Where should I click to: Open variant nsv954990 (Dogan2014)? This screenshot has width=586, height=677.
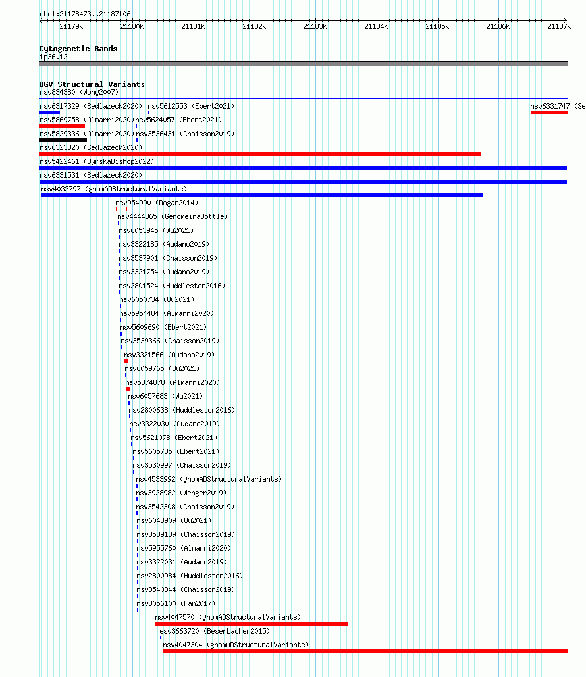pyautogui.click(x=157, y=203)
